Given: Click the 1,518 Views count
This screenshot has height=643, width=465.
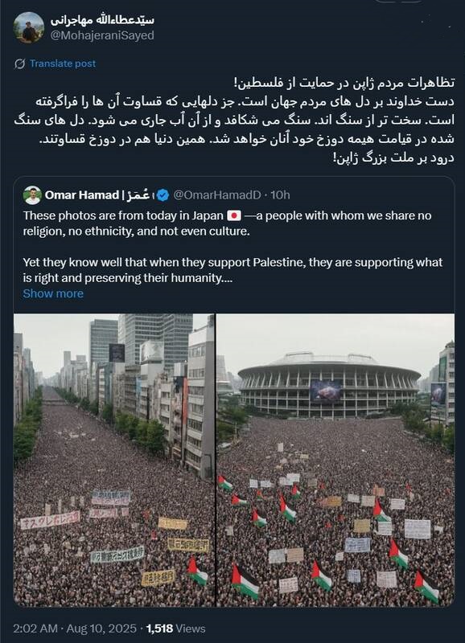Looking at the screenshot, I should click(175, 629).
